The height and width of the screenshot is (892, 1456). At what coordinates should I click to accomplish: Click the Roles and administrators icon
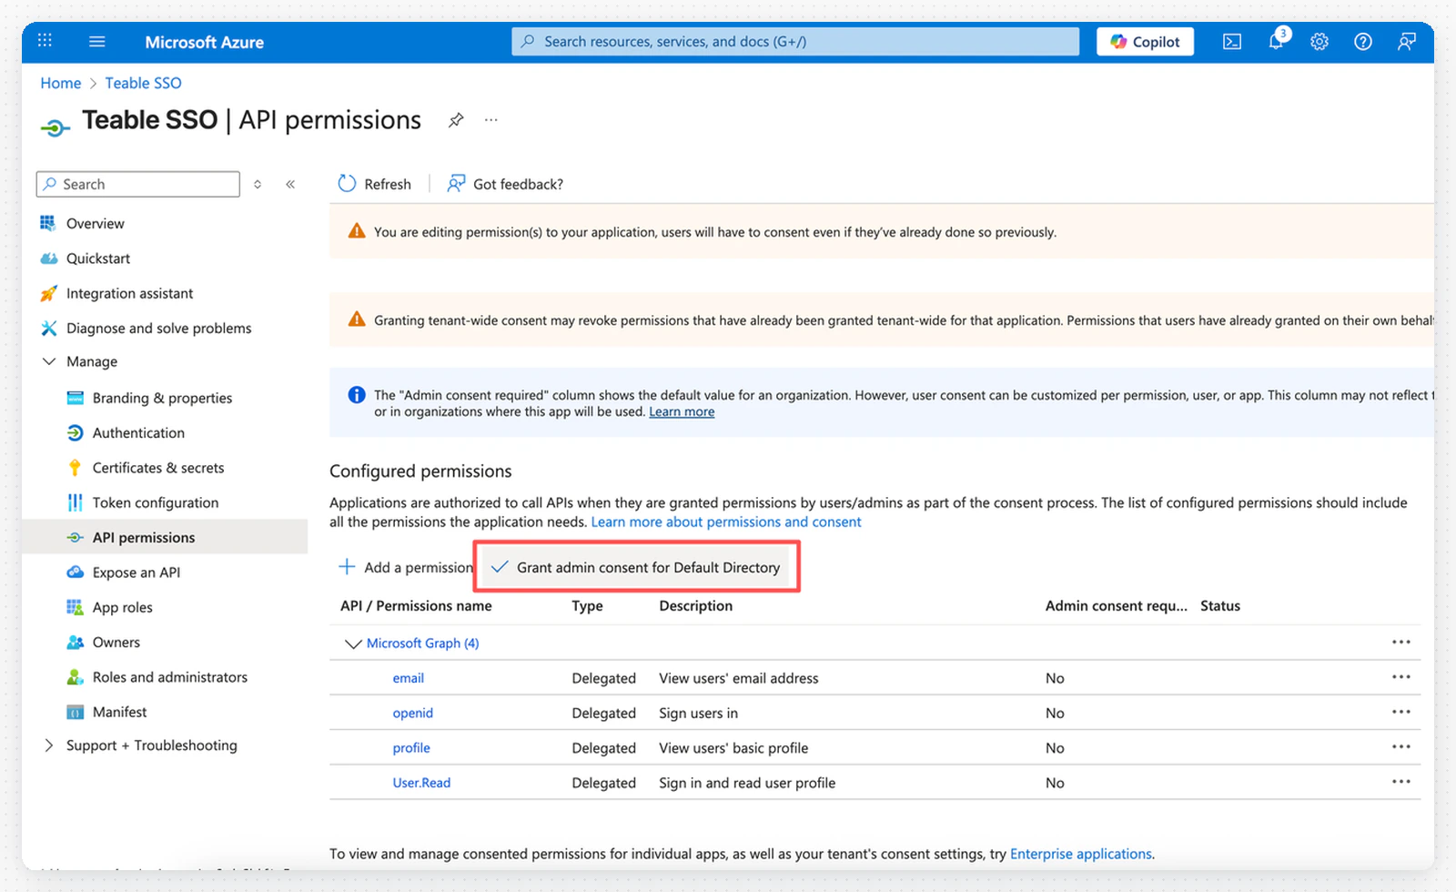(76, 677)
